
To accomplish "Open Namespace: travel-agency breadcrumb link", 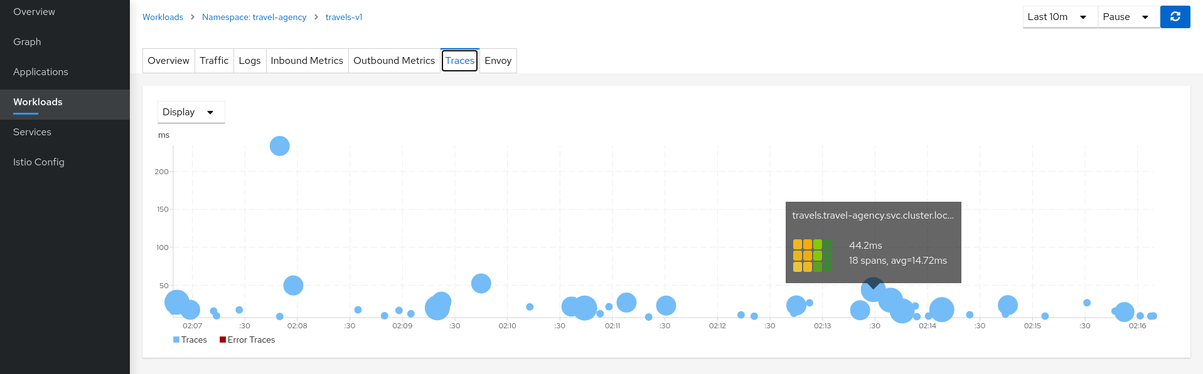I will click(x=254, y=17).
